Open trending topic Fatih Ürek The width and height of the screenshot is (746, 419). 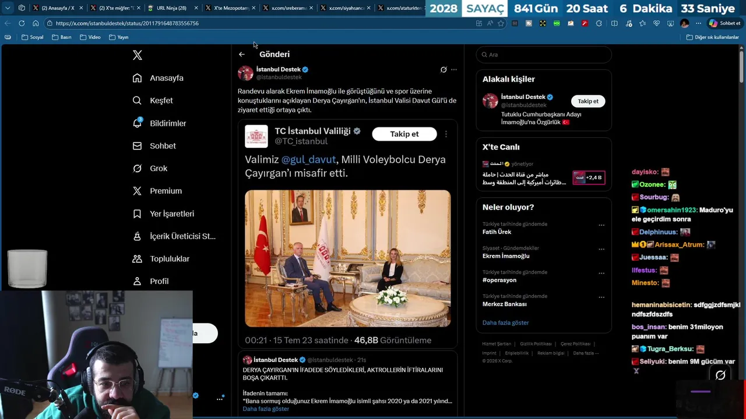(497, 232)
